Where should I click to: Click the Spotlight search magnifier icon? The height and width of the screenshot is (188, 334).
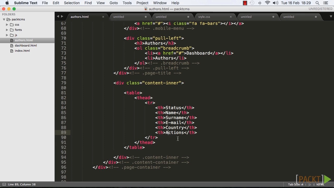click(x=317, y=3)
